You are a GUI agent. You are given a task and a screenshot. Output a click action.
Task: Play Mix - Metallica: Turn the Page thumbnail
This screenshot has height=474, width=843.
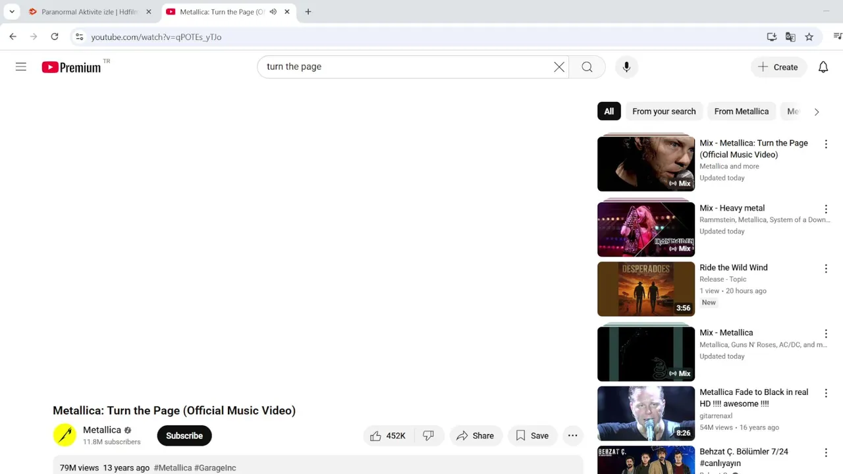646,163
